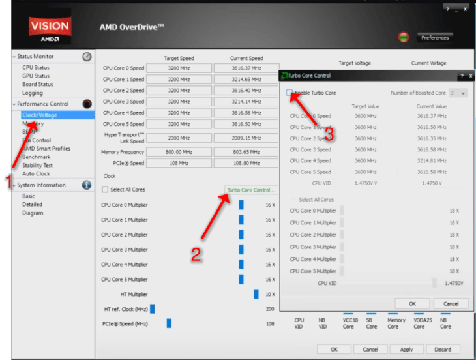Click the AMD OverDrive help question mark

point(447,9)
